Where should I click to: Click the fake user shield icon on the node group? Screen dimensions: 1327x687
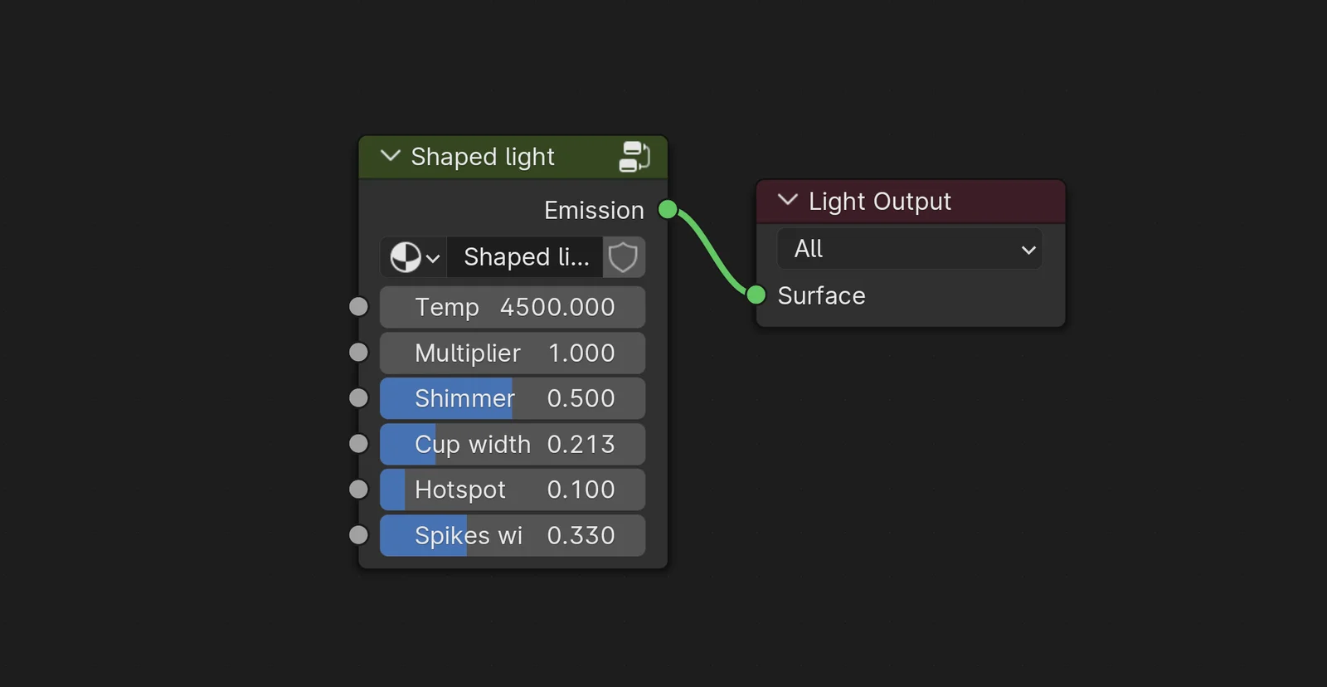tap(623, 257)
